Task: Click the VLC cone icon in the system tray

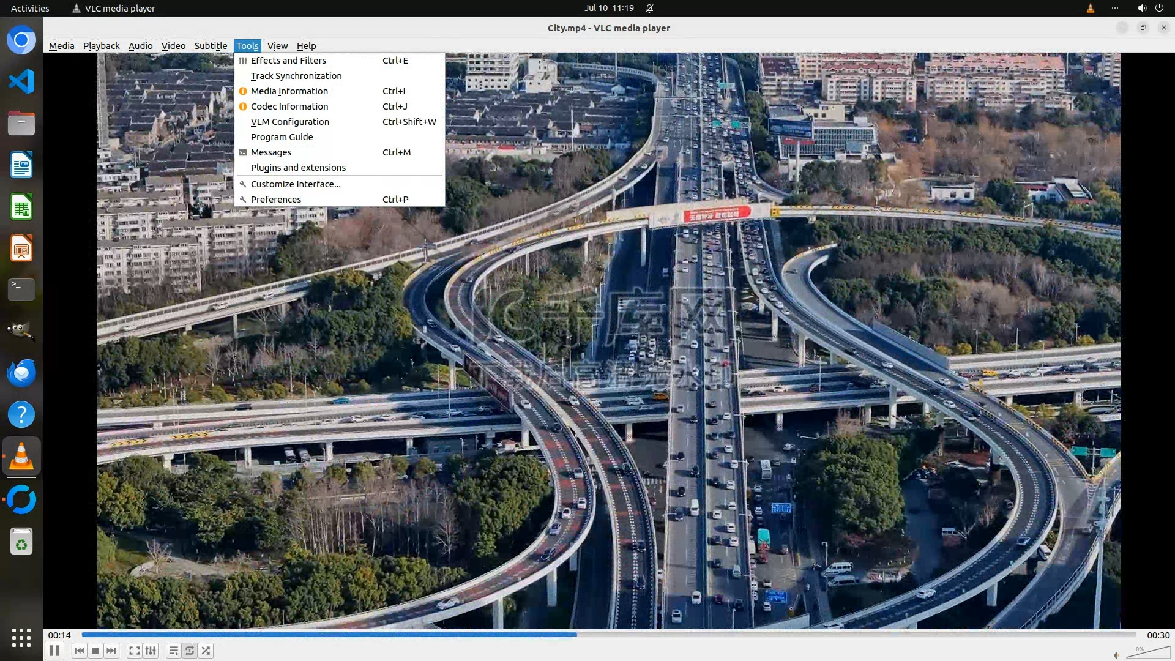Action: 1090,8
